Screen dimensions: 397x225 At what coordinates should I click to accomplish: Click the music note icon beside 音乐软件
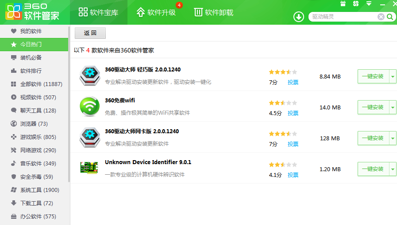pyautogui.click(x=14, y=163)
